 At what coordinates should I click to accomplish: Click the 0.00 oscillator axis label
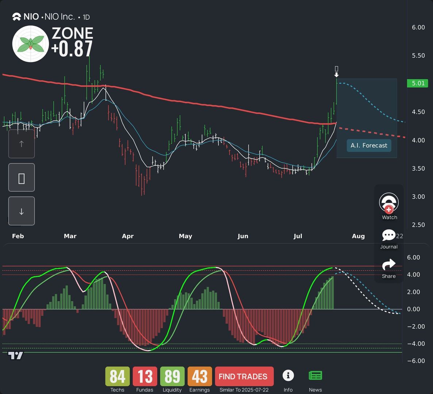click(x=413, y=309)
